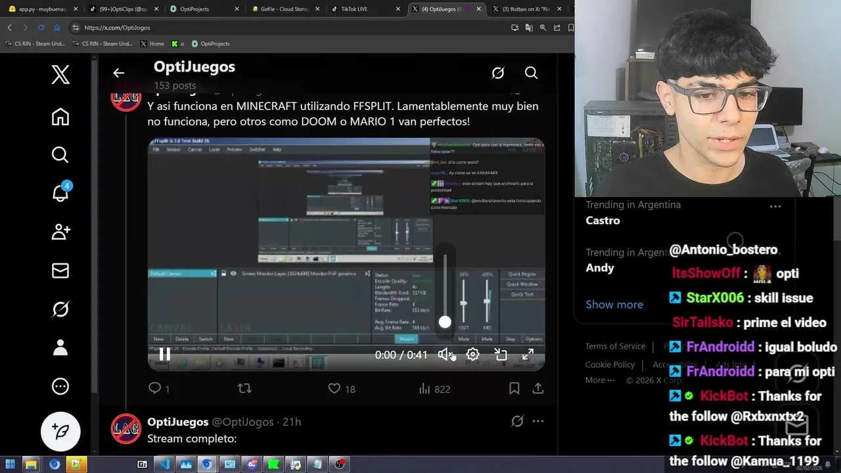
Task: Open the Explore search icon in sidebar
Action: coord(60,155)
